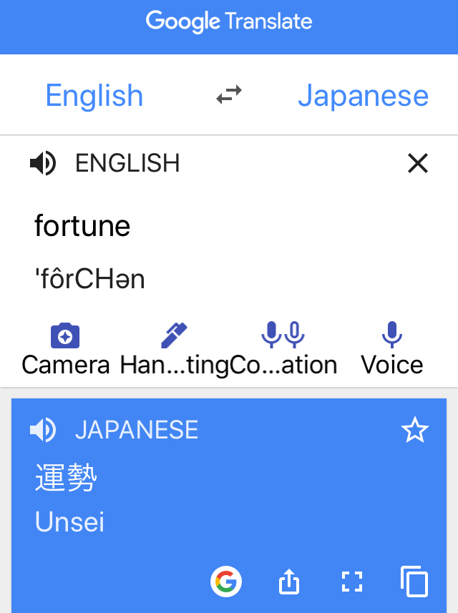Copy the Japanese translation
The image size is (458, 613).
point(414,582)
